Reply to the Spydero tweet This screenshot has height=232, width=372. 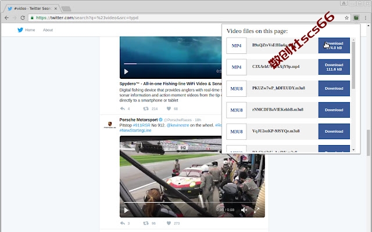click(123, 108)
